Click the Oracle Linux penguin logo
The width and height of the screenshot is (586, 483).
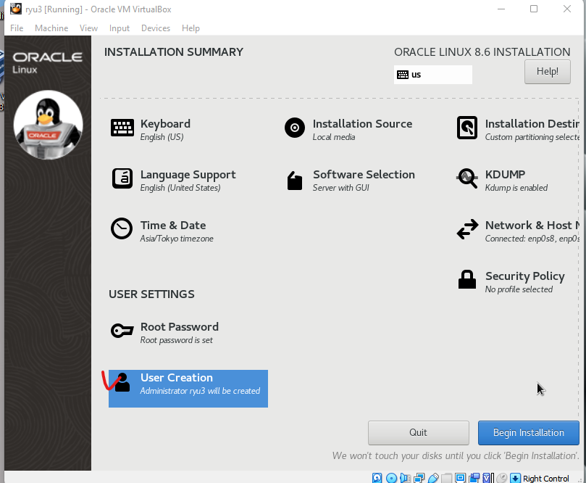[49, 125]
